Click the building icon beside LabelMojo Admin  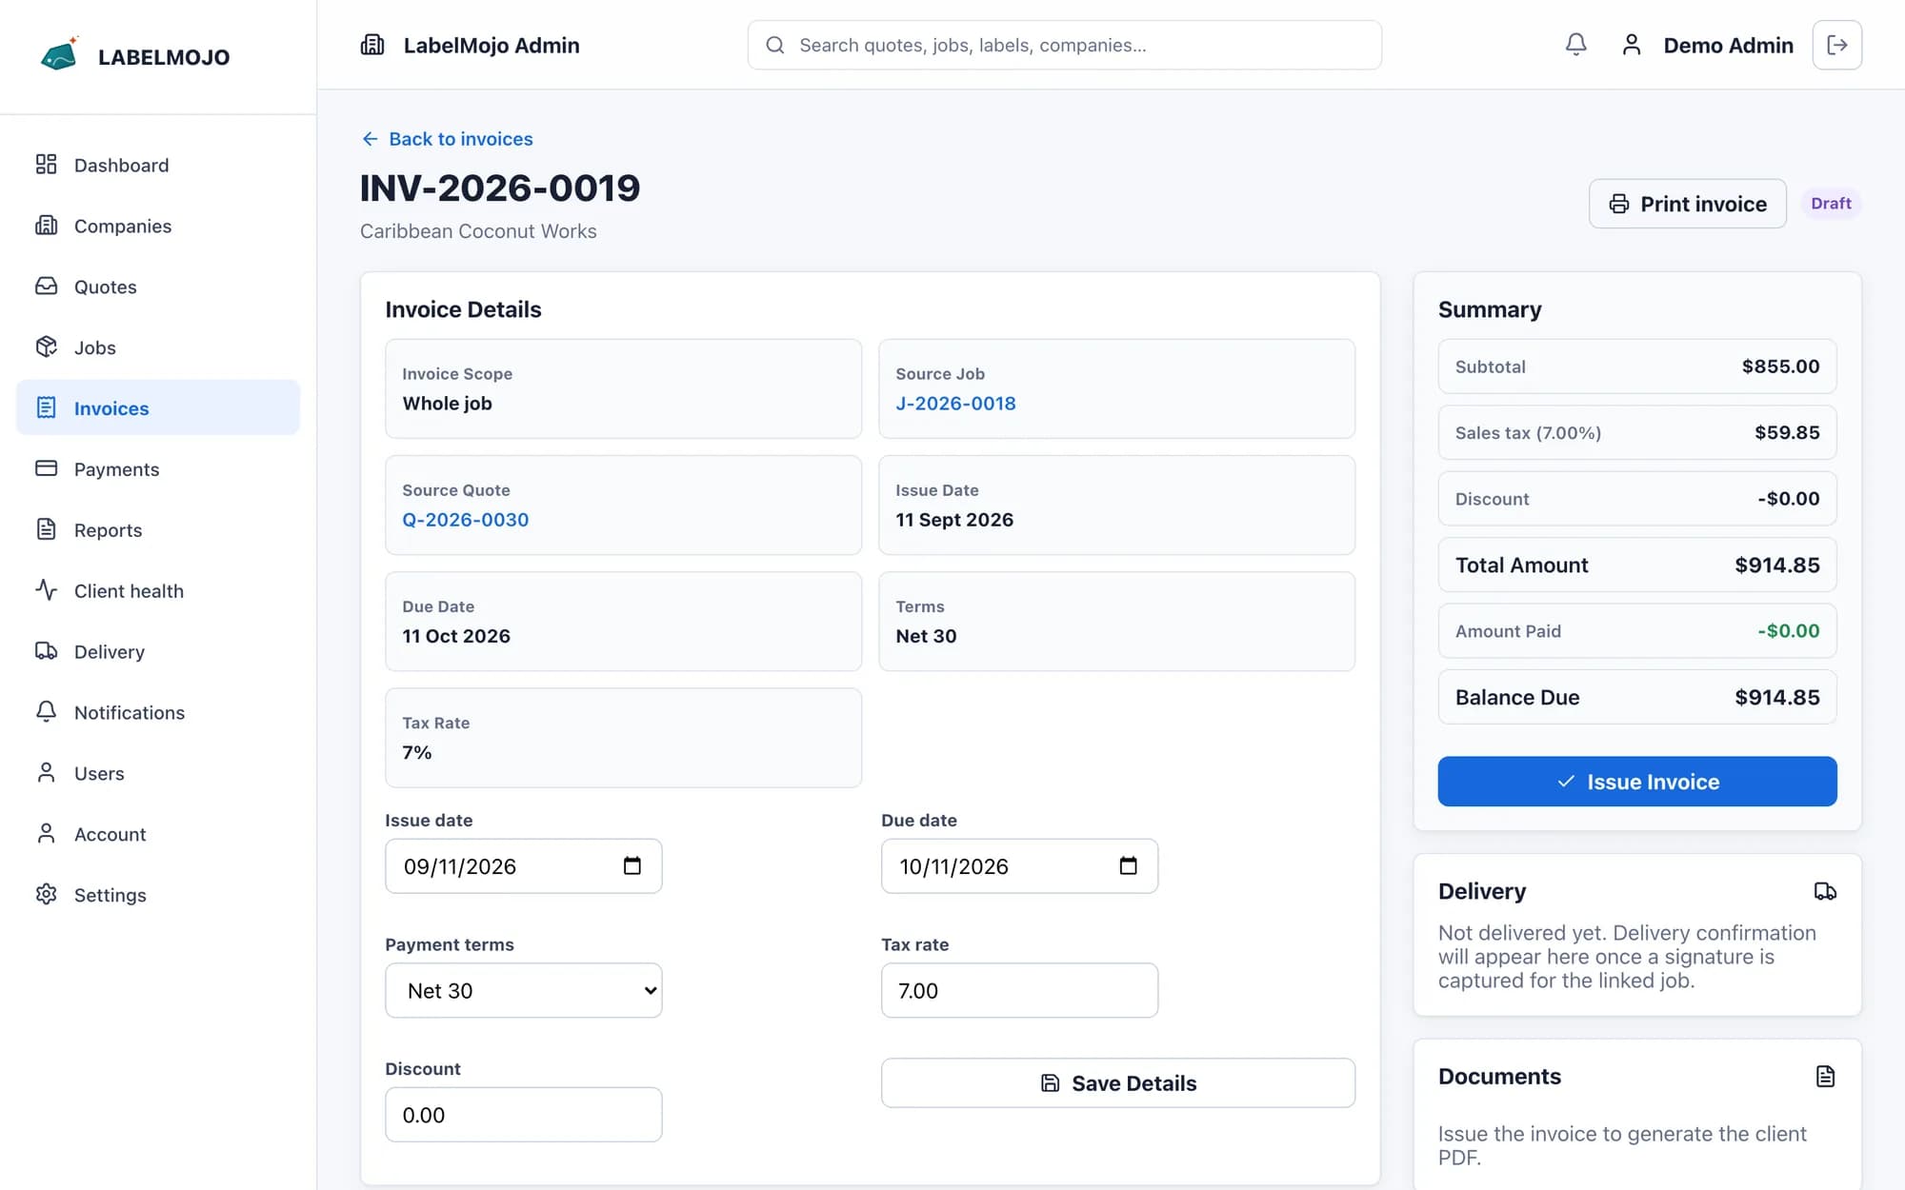click(x=372, y=45)
